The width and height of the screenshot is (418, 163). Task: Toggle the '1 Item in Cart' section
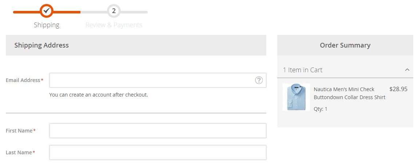click(x=345, y=70)
